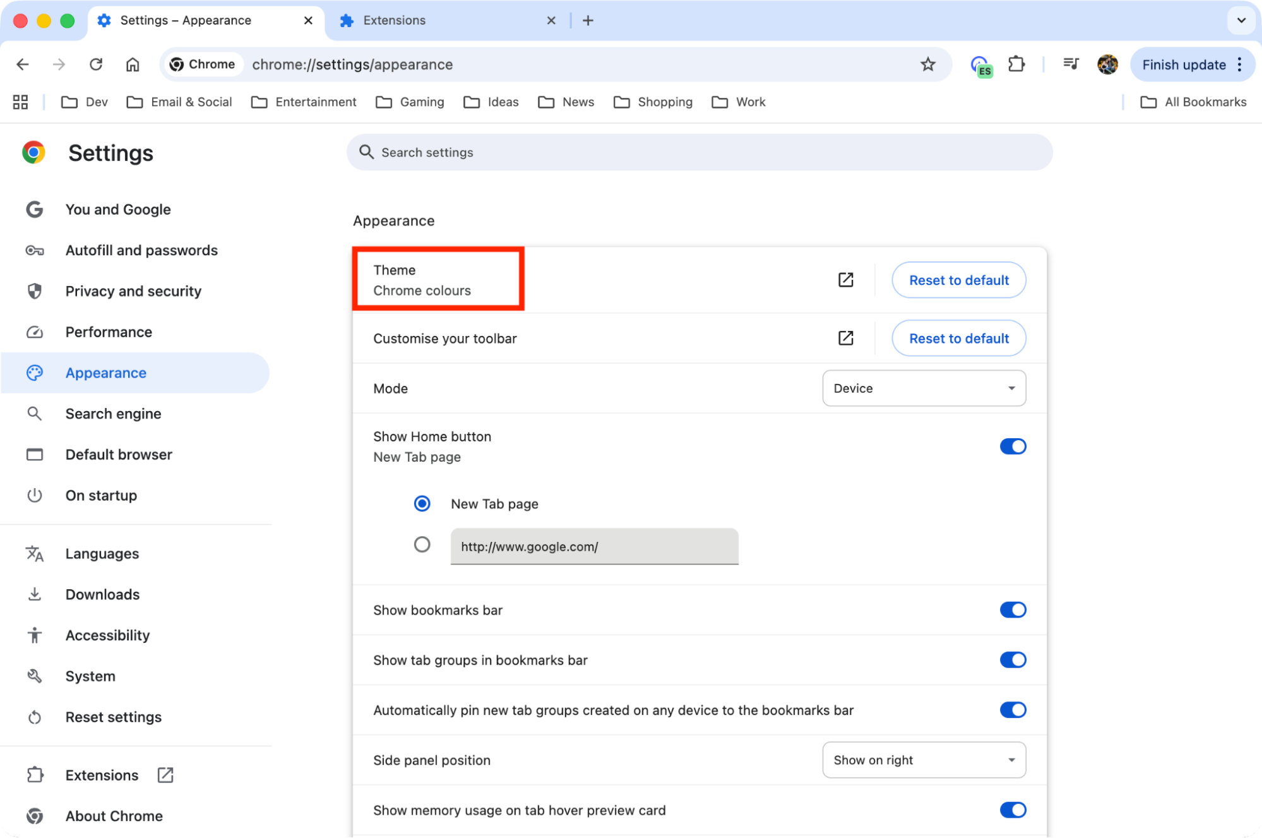Click the Autofill and passwords key icon
This screenshot has height=838, width=1262.
click(35, 250)
